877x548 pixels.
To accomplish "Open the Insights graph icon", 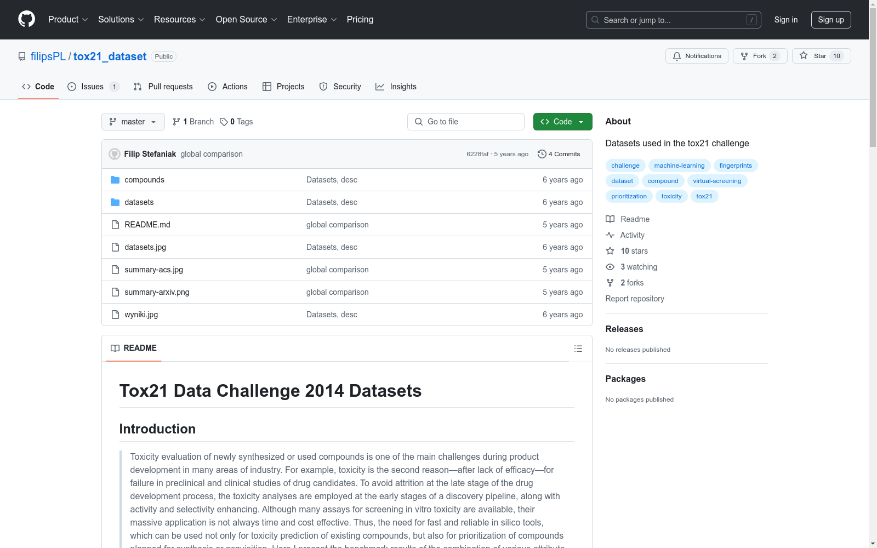I will pyautogui.click(x=380, y=87).
